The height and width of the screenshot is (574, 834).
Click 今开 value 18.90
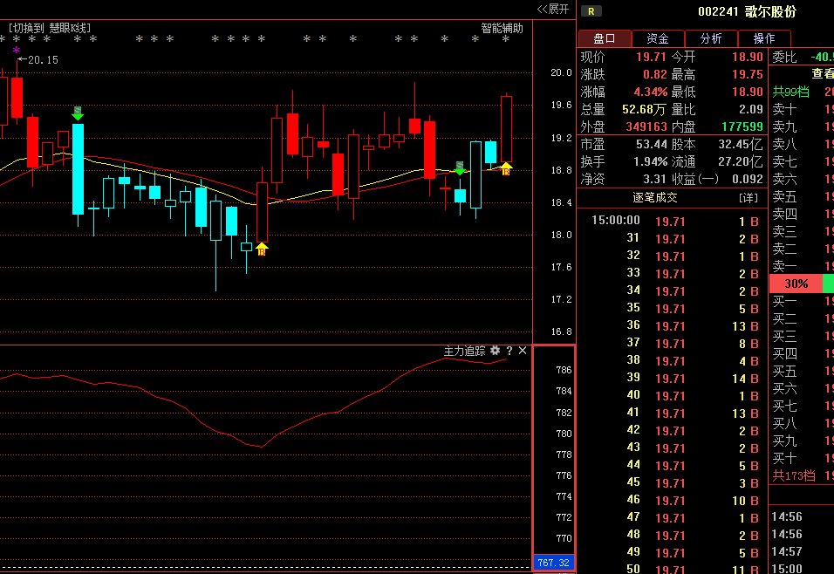point(748,57)
